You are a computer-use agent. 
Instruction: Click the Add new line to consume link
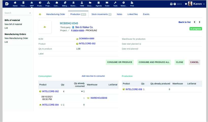click(93, 76)
